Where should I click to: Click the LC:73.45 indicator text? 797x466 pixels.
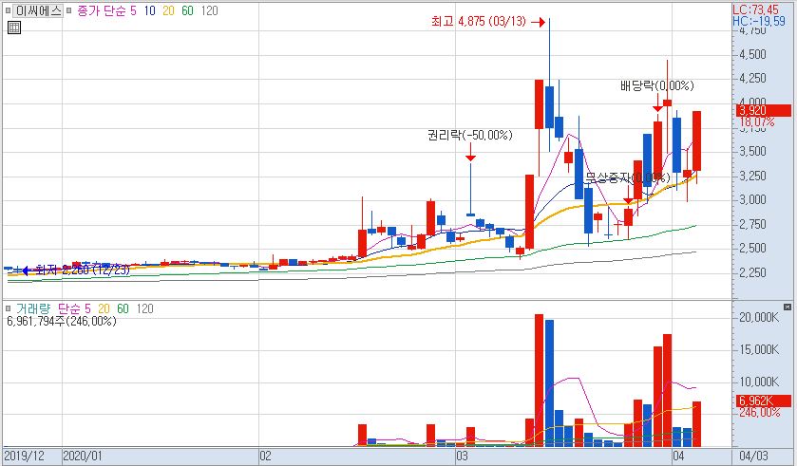point(763,9)
